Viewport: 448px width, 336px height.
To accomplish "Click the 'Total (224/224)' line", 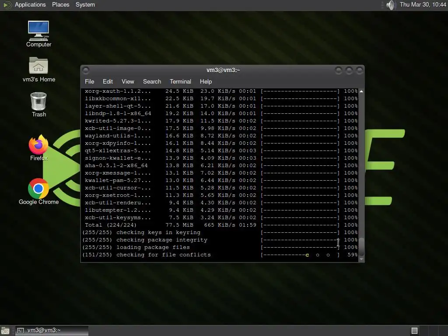I will (220, 225).
